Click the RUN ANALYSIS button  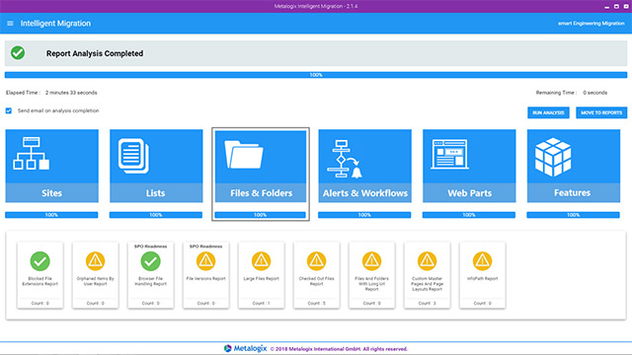click(548, 112)
